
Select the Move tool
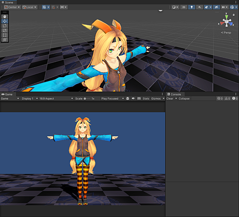tap(4, 21)
